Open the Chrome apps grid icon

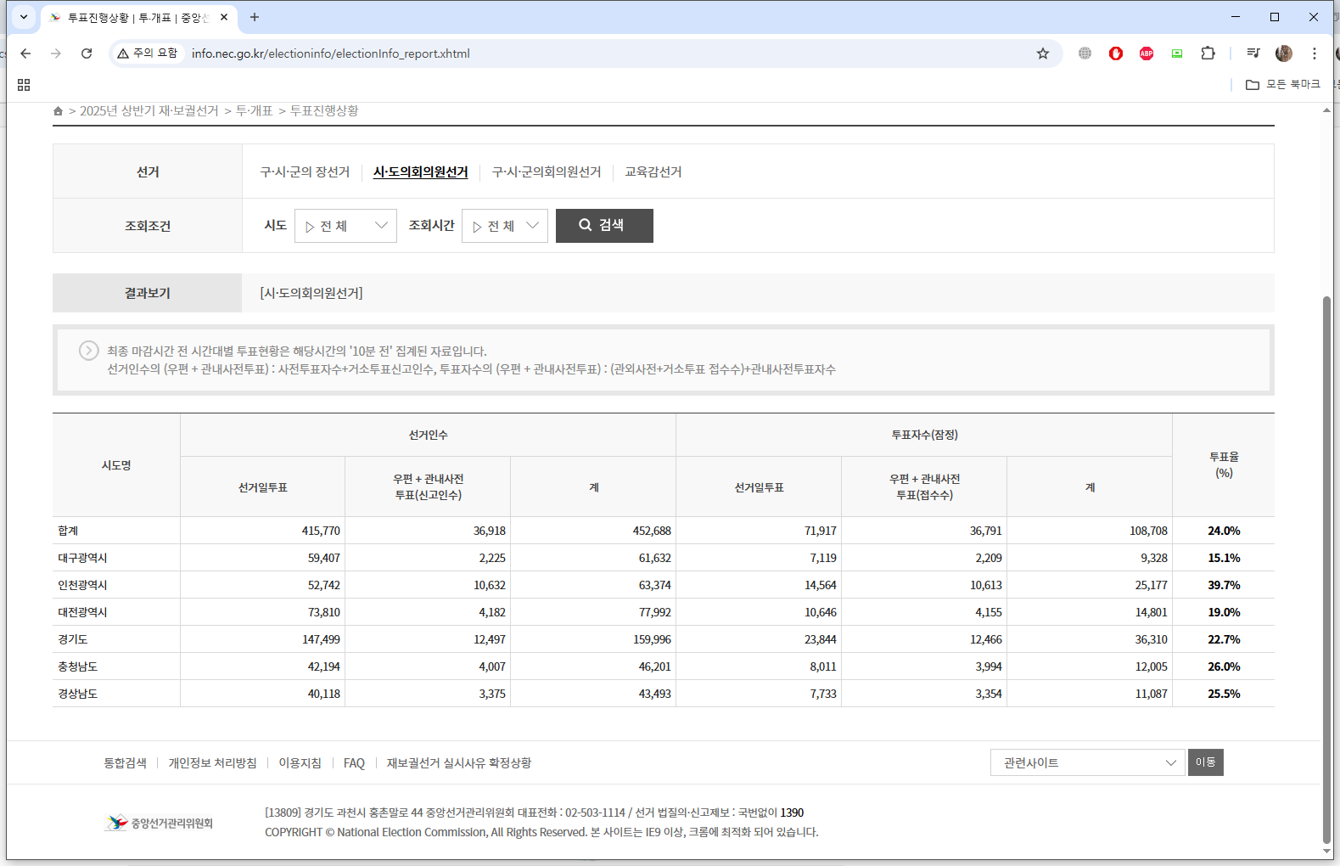coord(24,85)
